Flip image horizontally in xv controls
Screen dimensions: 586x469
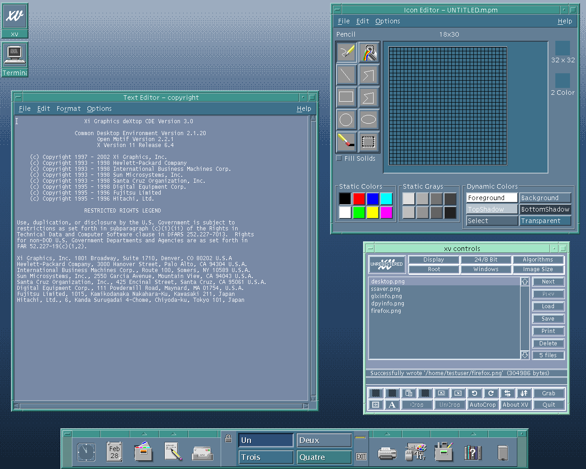(507, 393)
